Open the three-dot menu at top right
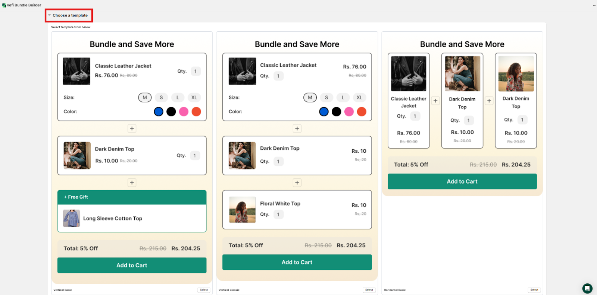Image resolution: width=597 pixels, height=295 pixels. 594,5
